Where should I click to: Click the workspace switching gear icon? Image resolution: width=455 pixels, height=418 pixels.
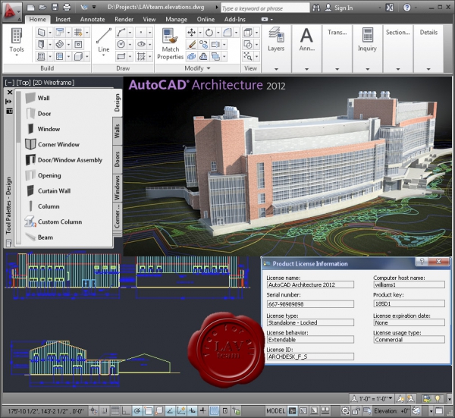tap(345, 410)
